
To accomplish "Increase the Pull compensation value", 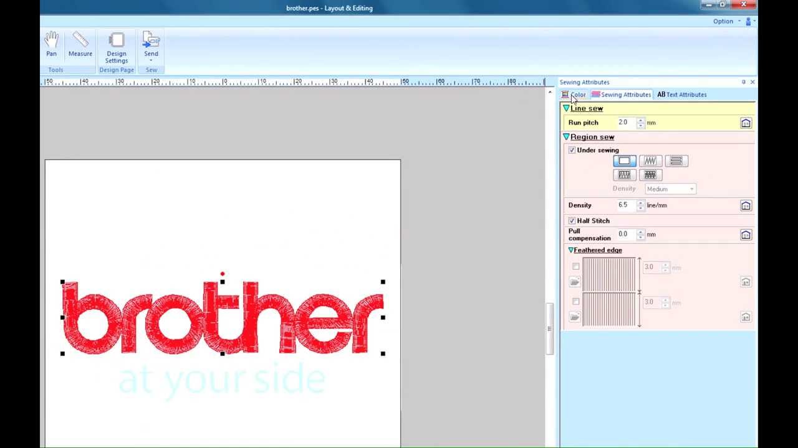I will click(640, 232).
